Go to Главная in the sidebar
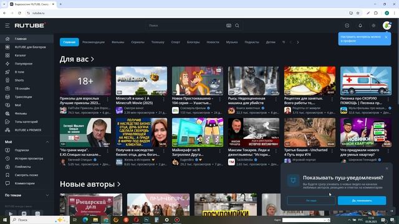The image size is (399, 224). tap(27, 39)
